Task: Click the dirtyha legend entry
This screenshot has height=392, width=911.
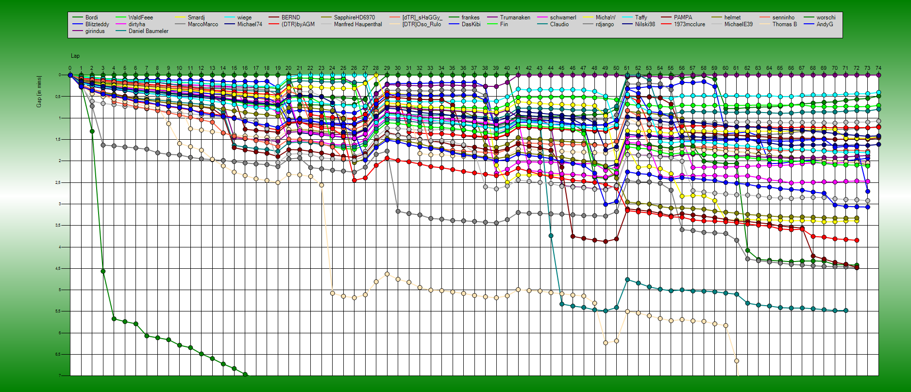Action: tap(136, 24)
